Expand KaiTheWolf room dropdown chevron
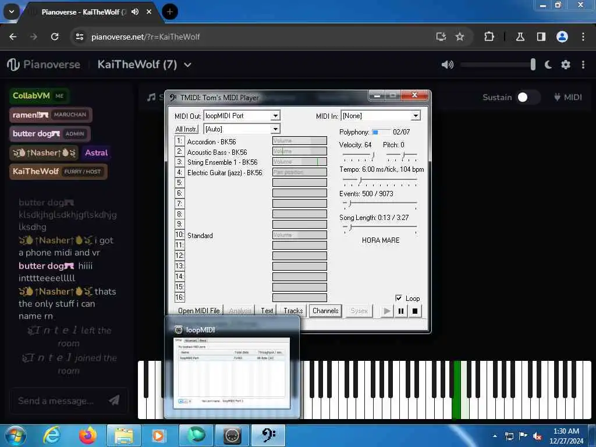 tap(187, 65)
